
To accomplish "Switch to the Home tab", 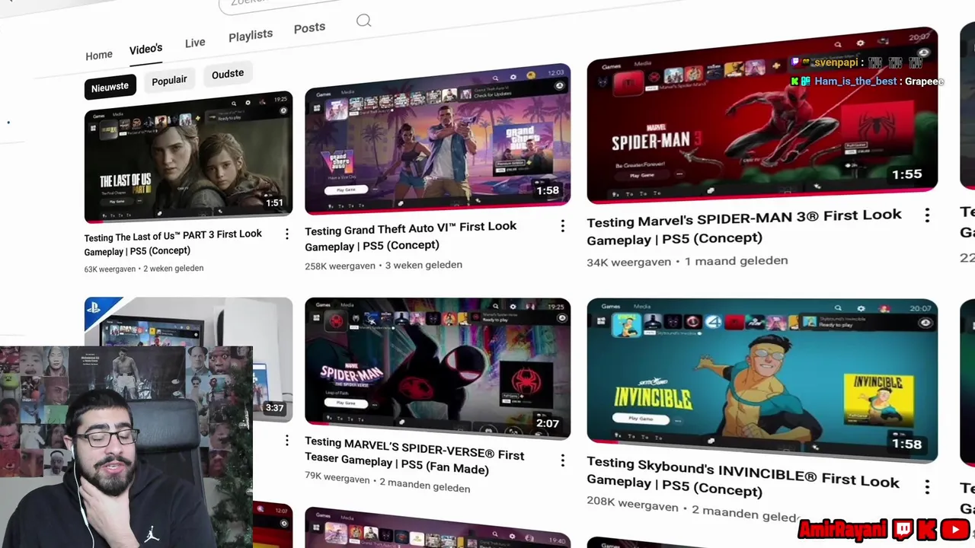I will pos(99,56).
